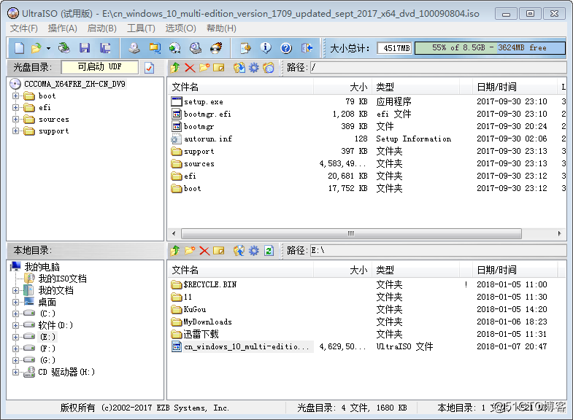Click the Add files toolbar icon
The width and height of the screenshot is (573, 420).
click(245, 48)
